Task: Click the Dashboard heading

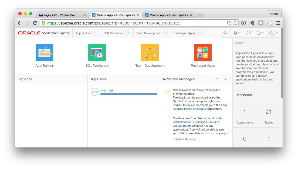Action: click(x=244, y=95)
